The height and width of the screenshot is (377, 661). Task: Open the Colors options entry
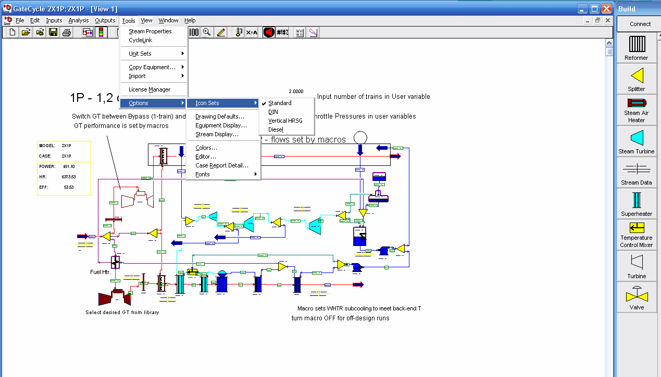223,148
